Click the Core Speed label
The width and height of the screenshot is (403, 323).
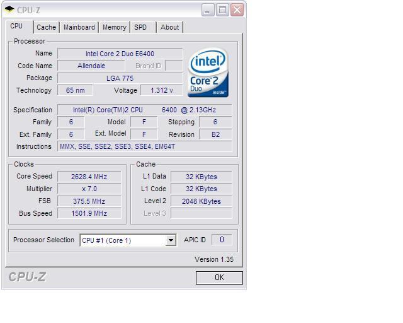34,176
